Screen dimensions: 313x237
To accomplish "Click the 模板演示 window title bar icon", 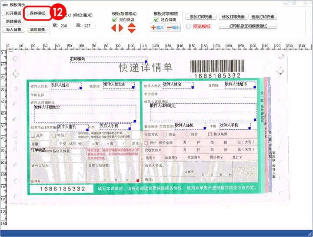I will 4,3.
